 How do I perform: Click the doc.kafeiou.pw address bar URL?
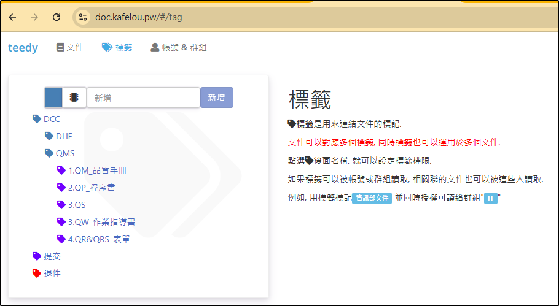139,17
